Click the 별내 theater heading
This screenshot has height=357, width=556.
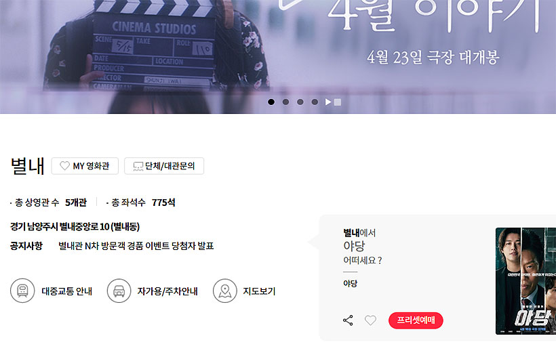[28, 166]
